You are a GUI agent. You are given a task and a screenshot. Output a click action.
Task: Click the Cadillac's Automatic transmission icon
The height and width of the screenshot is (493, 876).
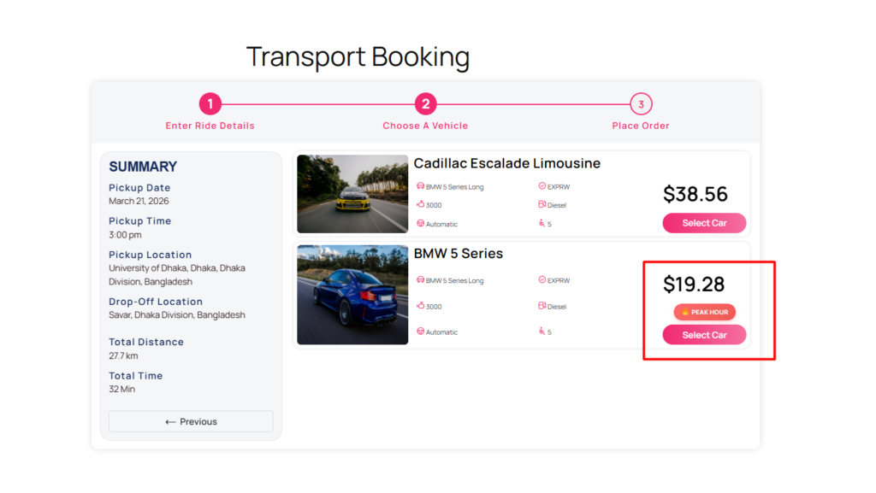click(420, 224)
